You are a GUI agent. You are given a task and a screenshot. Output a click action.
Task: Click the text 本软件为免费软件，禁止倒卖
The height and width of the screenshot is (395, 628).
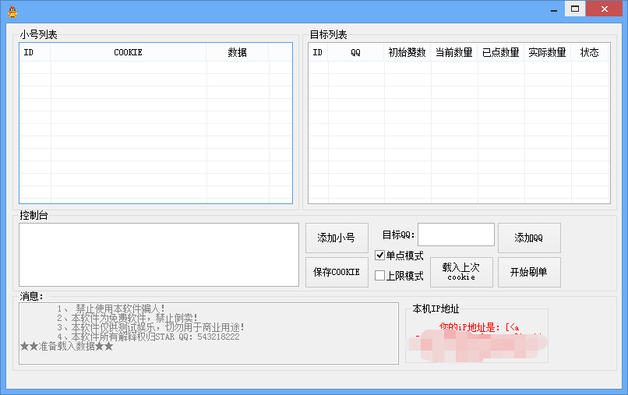tap(132, 318)
